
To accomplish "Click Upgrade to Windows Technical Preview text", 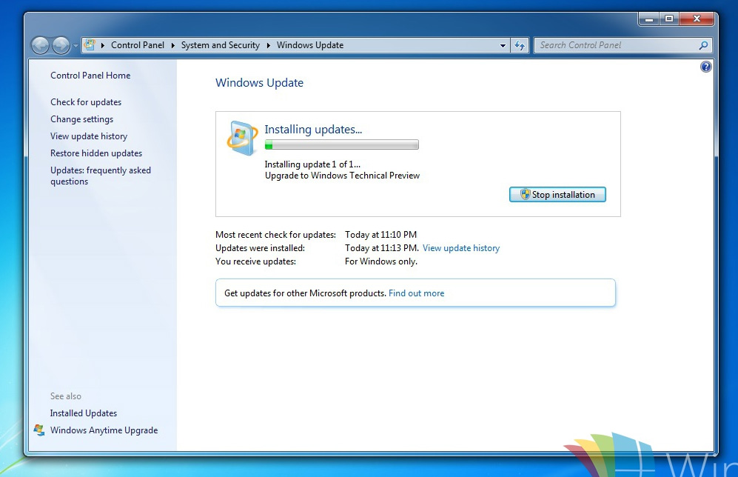I will (342, 176).
